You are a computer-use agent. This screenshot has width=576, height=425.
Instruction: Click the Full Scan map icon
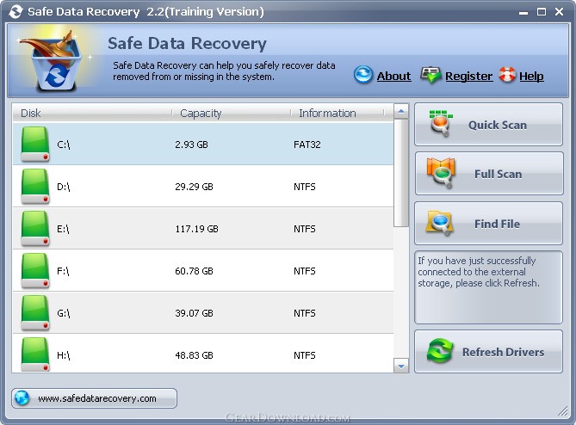tap(441, 173)
